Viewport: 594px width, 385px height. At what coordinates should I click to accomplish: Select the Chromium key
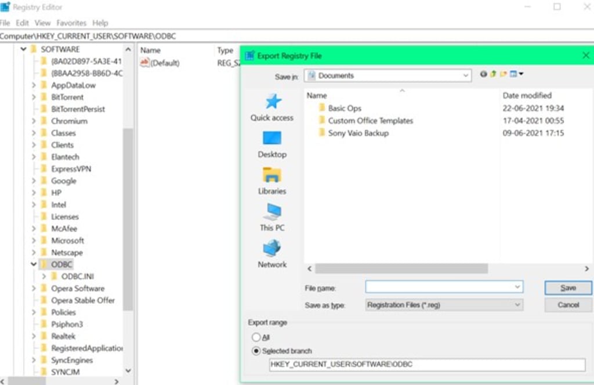pos(70,121)
